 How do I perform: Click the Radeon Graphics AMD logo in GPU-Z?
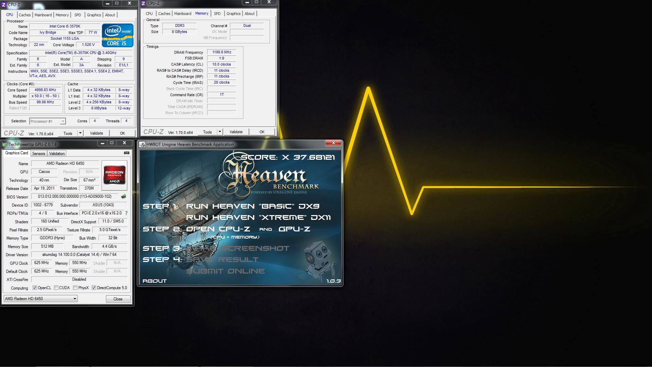pos(114,175)
